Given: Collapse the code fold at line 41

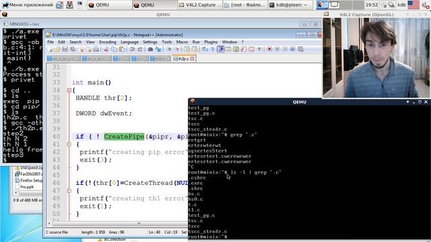Looking at the screenshot, I should (69, 144).
